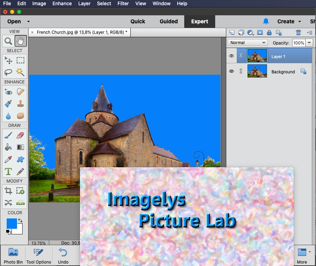Open the Enhance menu
The height and width of the screenshot is (266, 316).
[x=62, y=3]
